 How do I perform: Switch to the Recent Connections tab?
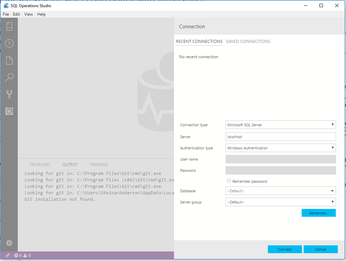(199, 42)
